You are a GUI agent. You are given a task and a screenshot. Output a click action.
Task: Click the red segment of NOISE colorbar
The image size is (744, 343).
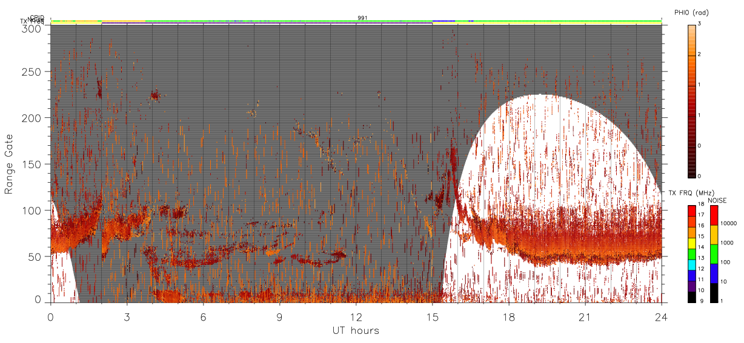(714, 216)
